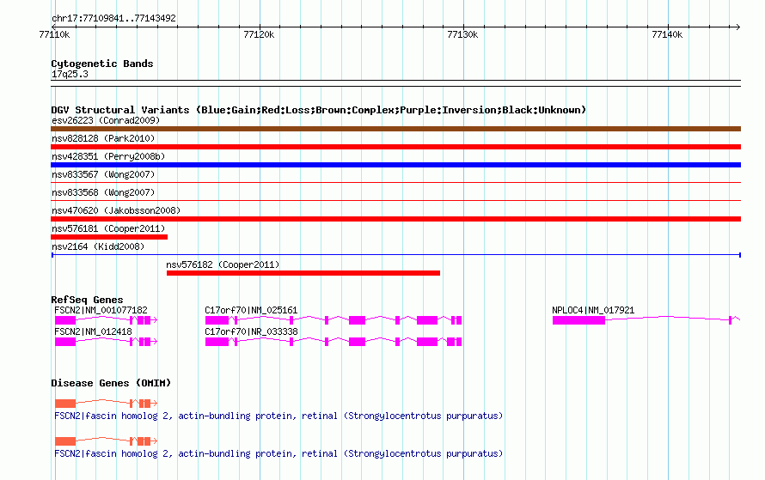Select the thin nsv833568 Wong2007 line

click(x=395, y=200)
